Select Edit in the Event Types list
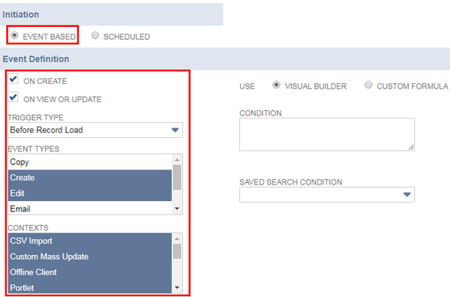Image resolution: width=450 pixels, height=297 pixels. 90,193
